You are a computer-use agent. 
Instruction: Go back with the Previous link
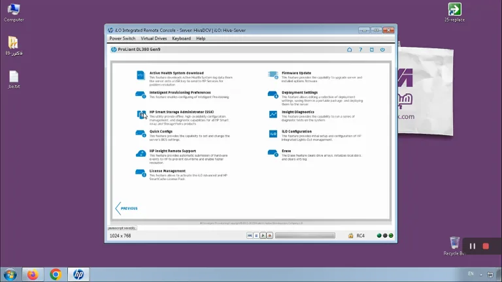pyautogui.click(x=126, y=208)
